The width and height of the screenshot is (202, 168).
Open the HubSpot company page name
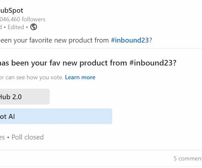tap(11, 11)
